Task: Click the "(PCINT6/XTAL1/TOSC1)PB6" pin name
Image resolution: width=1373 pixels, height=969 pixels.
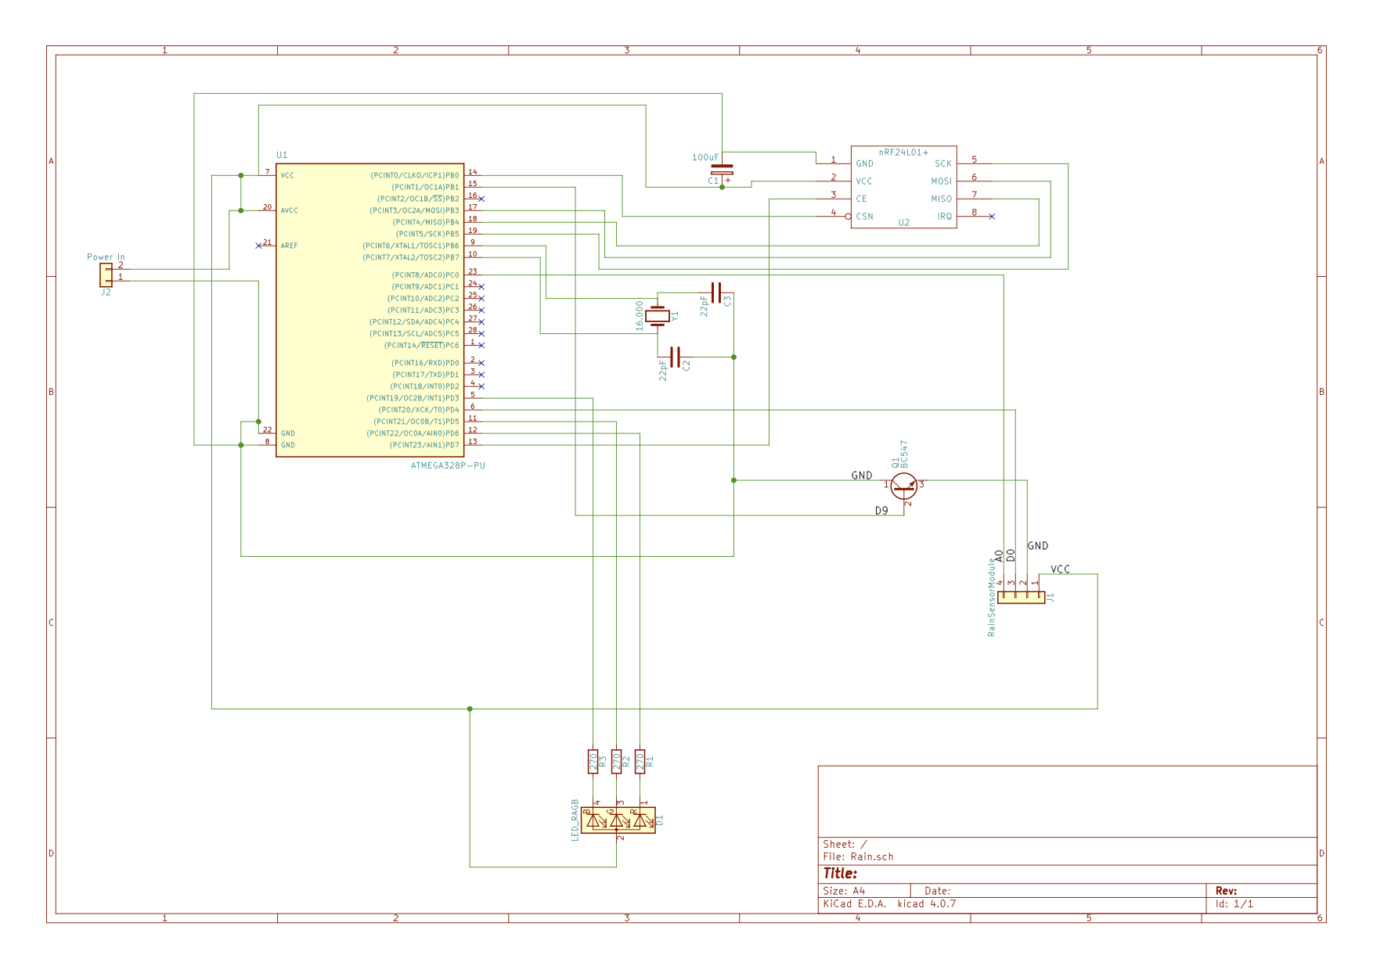Action: 411,246
